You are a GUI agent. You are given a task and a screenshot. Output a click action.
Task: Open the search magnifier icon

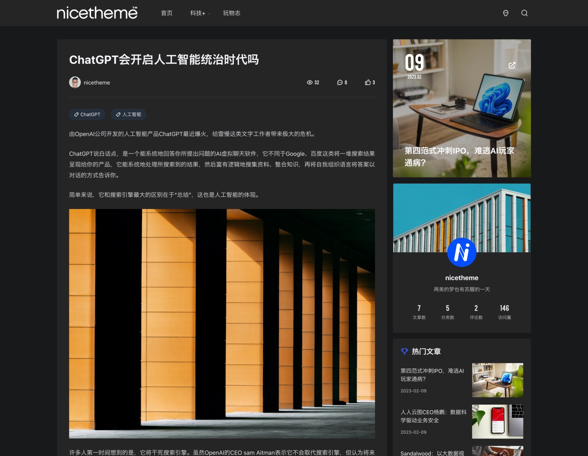pyautogui.click(x=524, y=13)
